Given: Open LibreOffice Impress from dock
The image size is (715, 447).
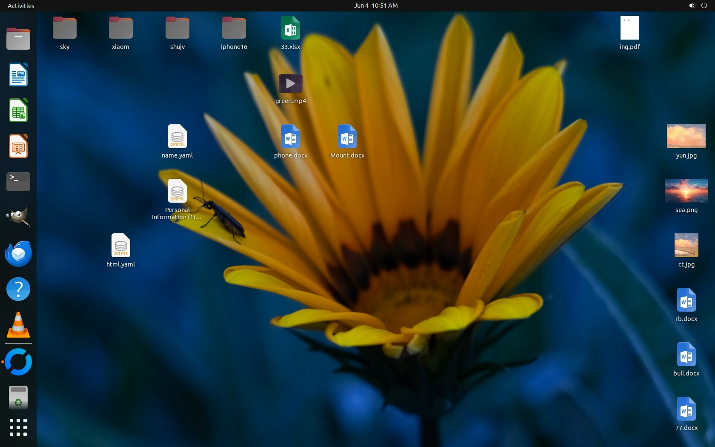Looking at the screenshot, I should 18,146.
